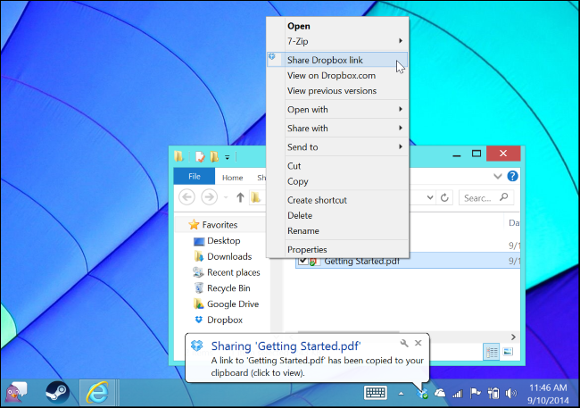Open Downloads in Favorites

tap(222, 256)
